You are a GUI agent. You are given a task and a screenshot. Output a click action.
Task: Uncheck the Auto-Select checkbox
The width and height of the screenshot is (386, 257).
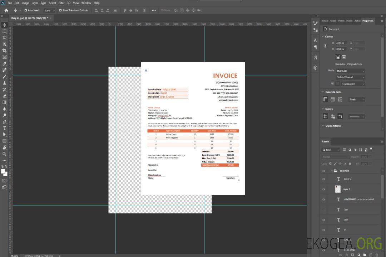point(26,10)
